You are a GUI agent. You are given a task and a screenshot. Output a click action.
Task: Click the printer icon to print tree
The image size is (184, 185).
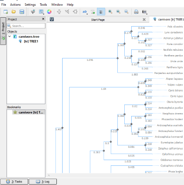click(136, 12)
